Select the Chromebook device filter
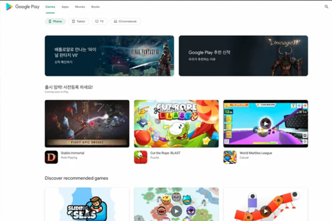332x221 pixels. click(x=125, y=22)
